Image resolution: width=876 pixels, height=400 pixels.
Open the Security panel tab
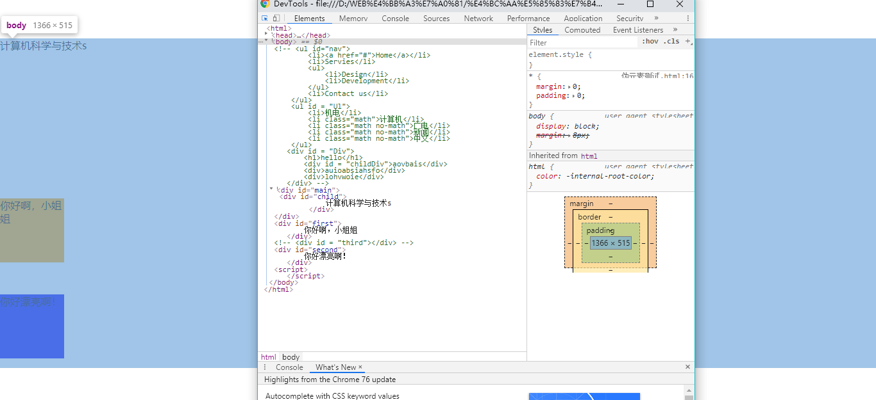click(x=630, y=18)
